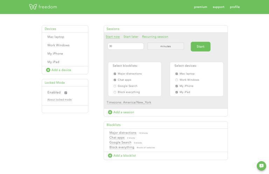Image resolution: width=269 pixels, height=174 pixels.
Task: Open the Major distractions blocklist
Action: click(123, 133)
